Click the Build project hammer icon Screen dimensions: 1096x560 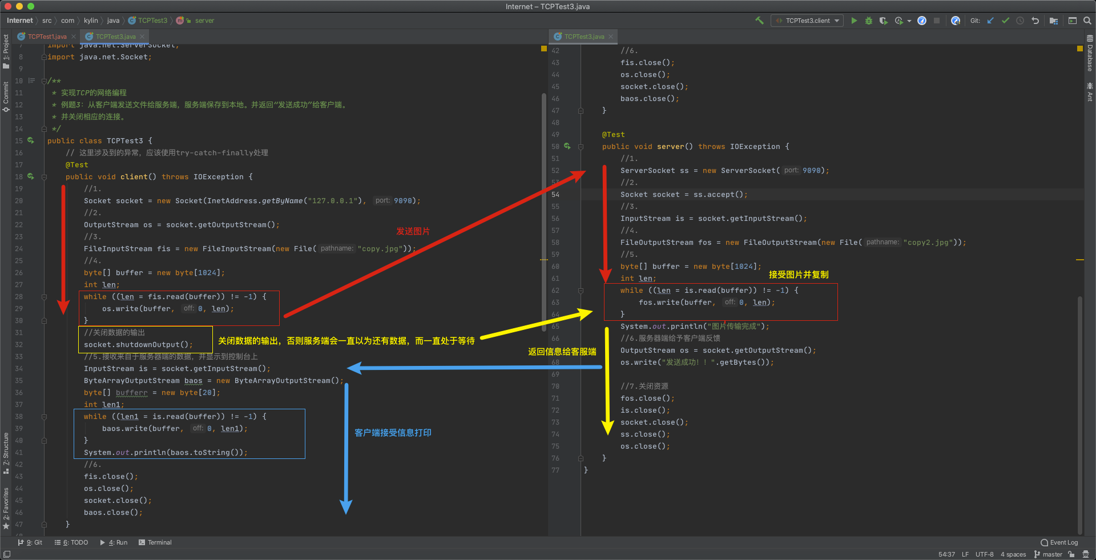759,21
